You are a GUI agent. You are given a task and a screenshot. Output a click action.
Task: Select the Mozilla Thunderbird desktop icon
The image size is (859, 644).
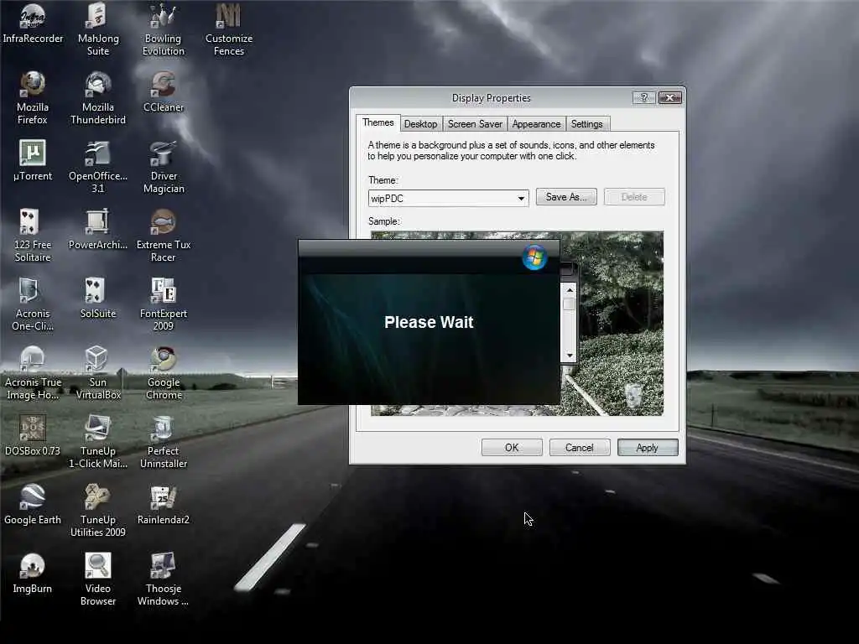pyautogui.click(x=98, y=99)
